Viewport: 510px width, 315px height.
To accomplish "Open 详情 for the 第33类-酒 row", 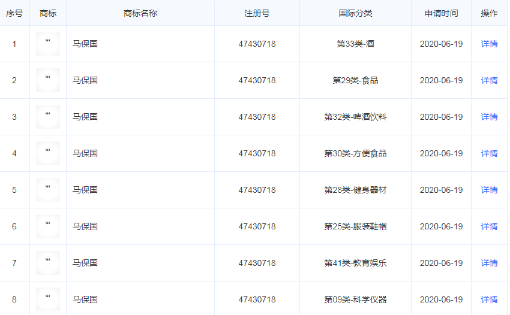I will [489, 44].
